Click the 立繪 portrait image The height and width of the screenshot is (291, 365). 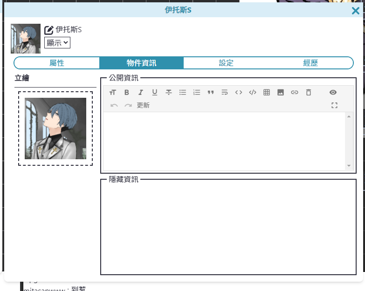55,129
